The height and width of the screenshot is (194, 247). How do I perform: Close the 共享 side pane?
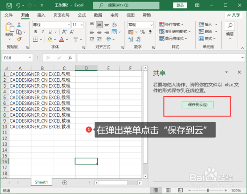click(239, 72)
